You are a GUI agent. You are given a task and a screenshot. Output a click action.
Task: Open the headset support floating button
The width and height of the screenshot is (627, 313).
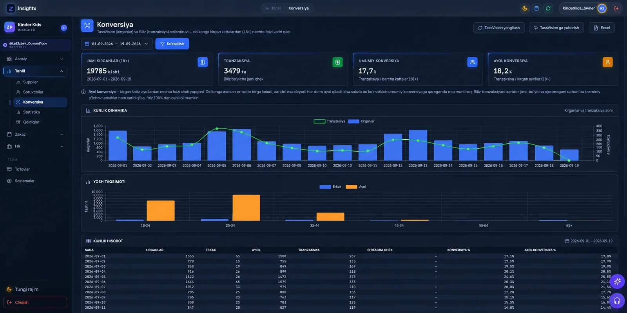coord(617,300)
